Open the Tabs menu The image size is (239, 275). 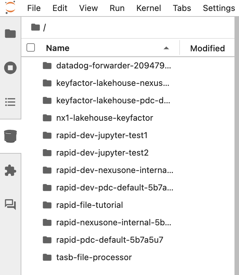click(182, 8)
